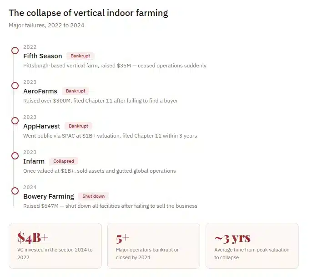Select the Infarm timeline circle marker
312x277 pixels.
tap(15, 156)
